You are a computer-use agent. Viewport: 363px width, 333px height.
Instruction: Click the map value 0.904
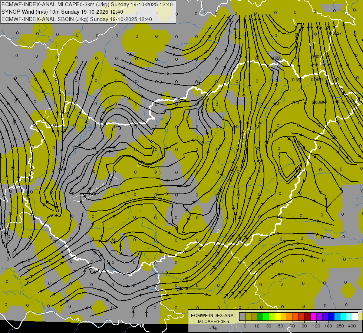tap(317, 57)
